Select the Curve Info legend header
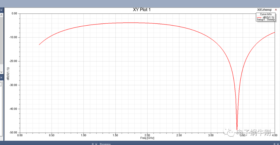This screenshot has height=145, width=280. click(266, 14)
